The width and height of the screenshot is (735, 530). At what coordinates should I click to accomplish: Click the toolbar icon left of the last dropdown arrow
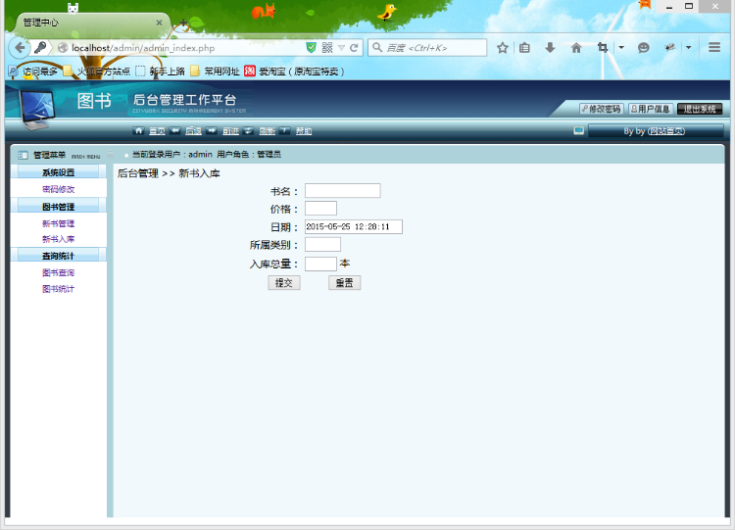point(670,47)
